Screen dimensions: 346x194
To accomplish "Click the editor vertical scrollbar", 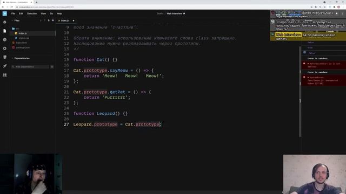I will point(300,91).
